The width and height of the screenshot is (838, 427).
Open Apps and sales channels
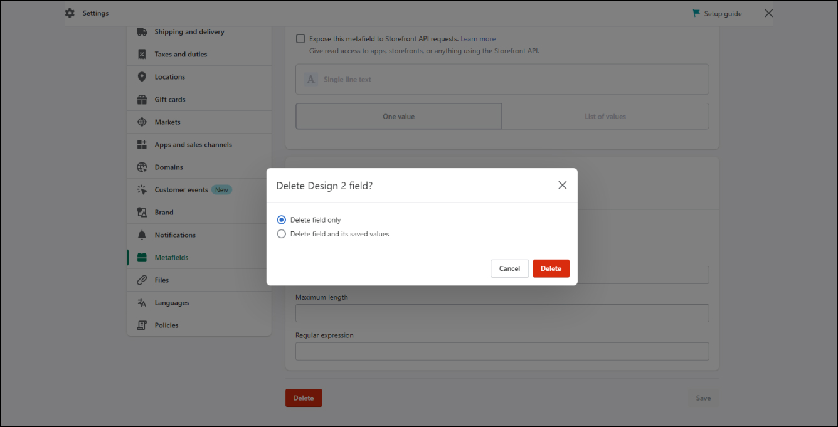point(199,145)
